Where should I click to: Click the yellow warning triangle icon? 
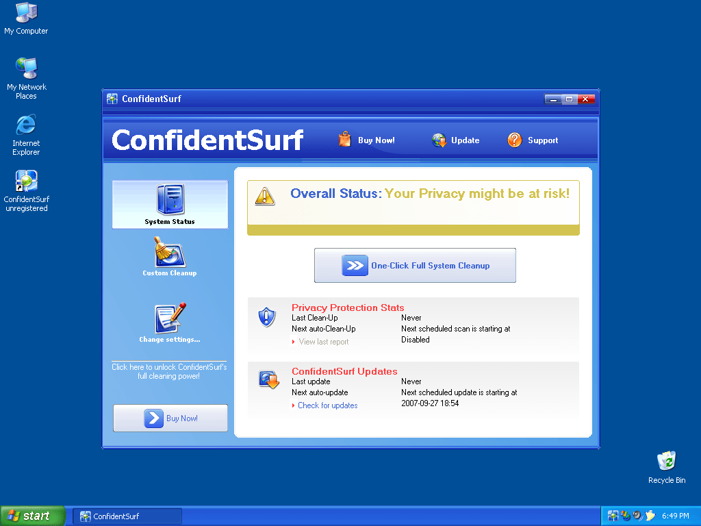click(x=264, y=196)
